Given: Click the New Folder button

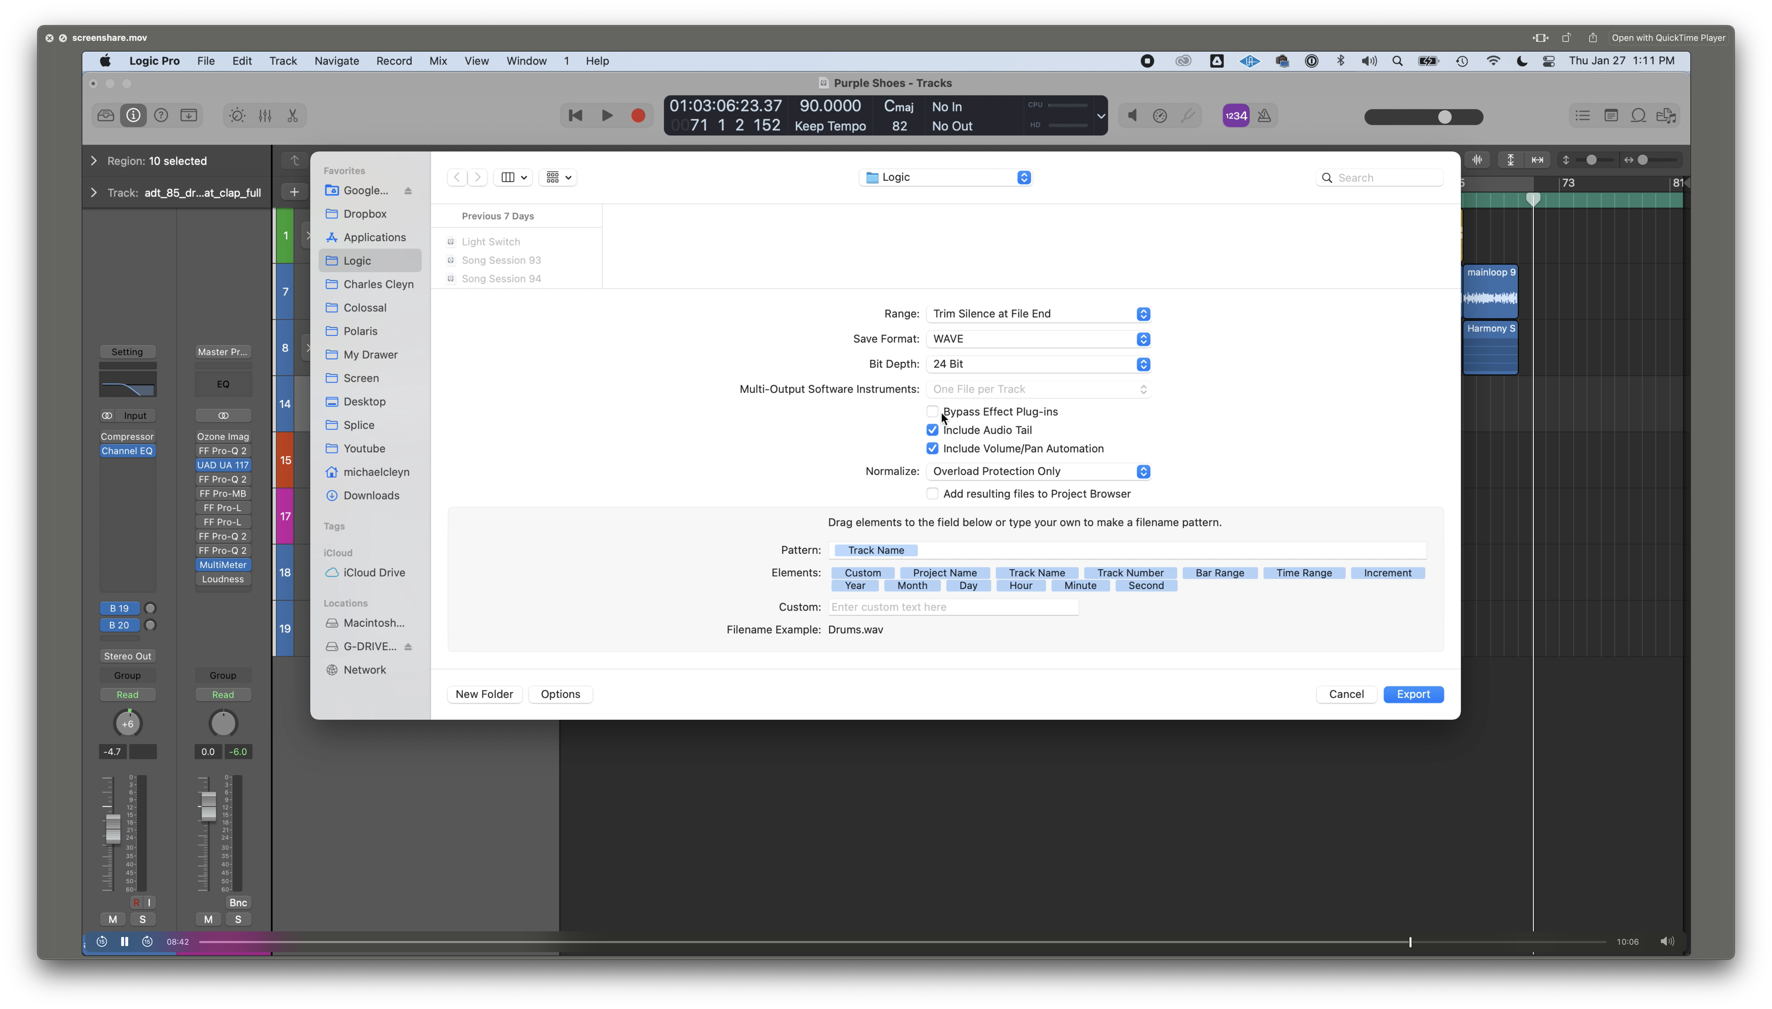Looking at the screenshot, I should point(484,694).
